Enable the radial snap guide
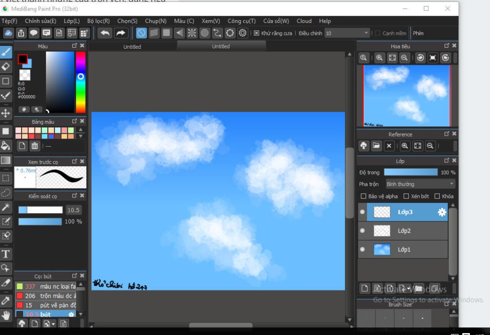The image size is (490, 335). click(192, 33)
